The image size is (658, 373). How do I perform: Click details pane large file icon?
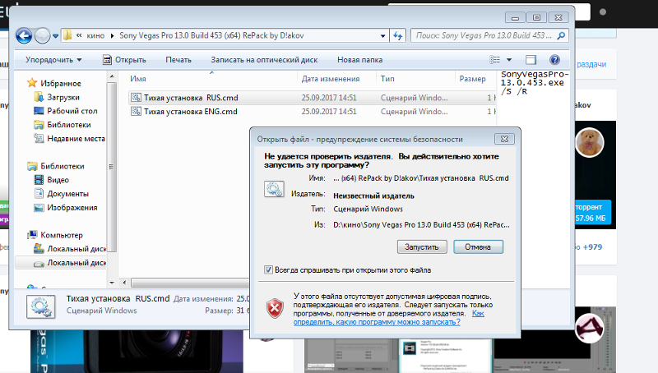coord(40,306)
